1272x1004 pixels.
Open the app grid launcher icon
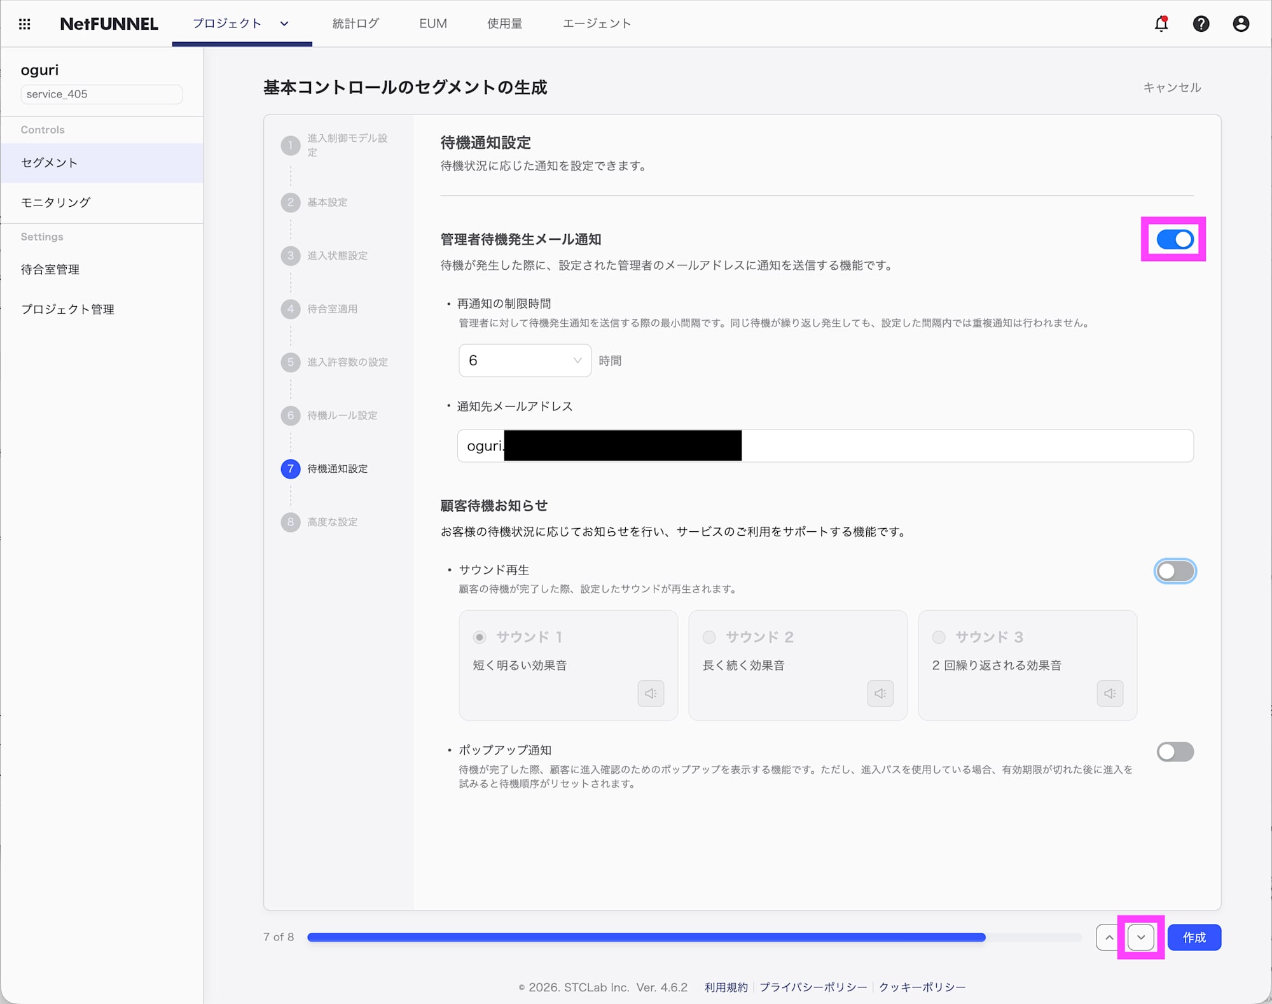25,24
